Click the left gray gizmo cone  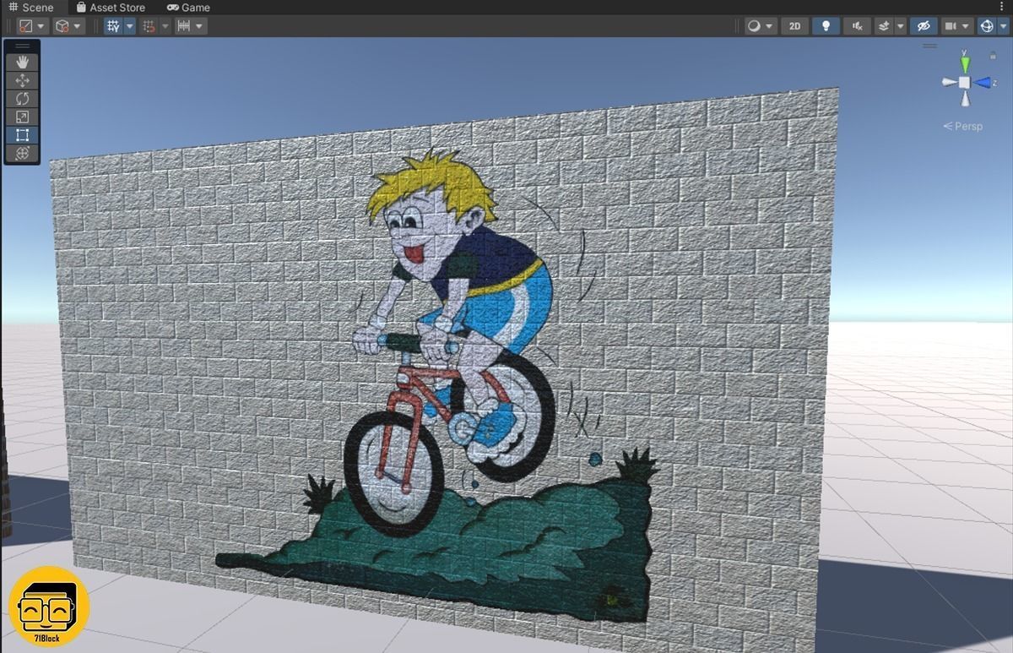(x=949, y=82)
